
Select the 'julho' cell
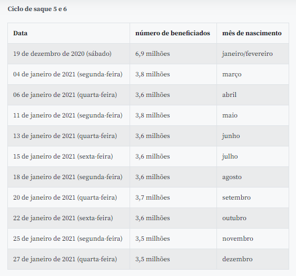[253, 156]
